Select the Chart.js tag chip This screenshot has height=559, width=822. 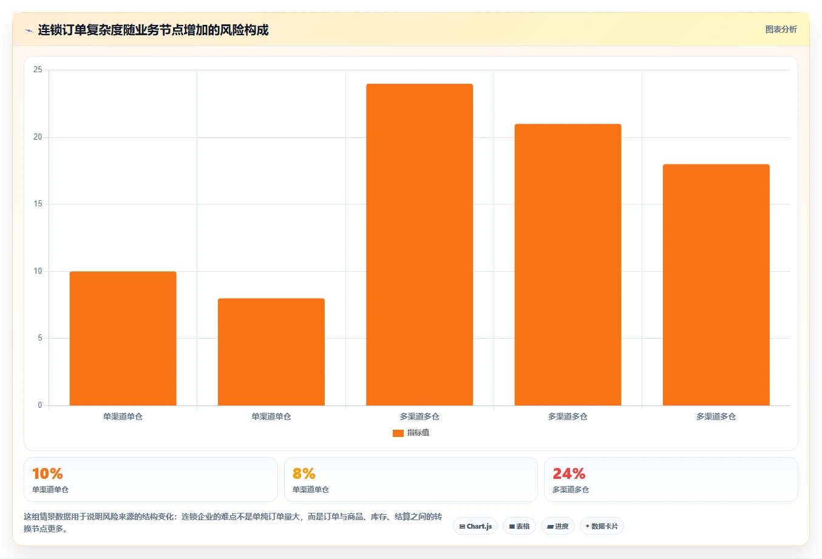[475, 526]
